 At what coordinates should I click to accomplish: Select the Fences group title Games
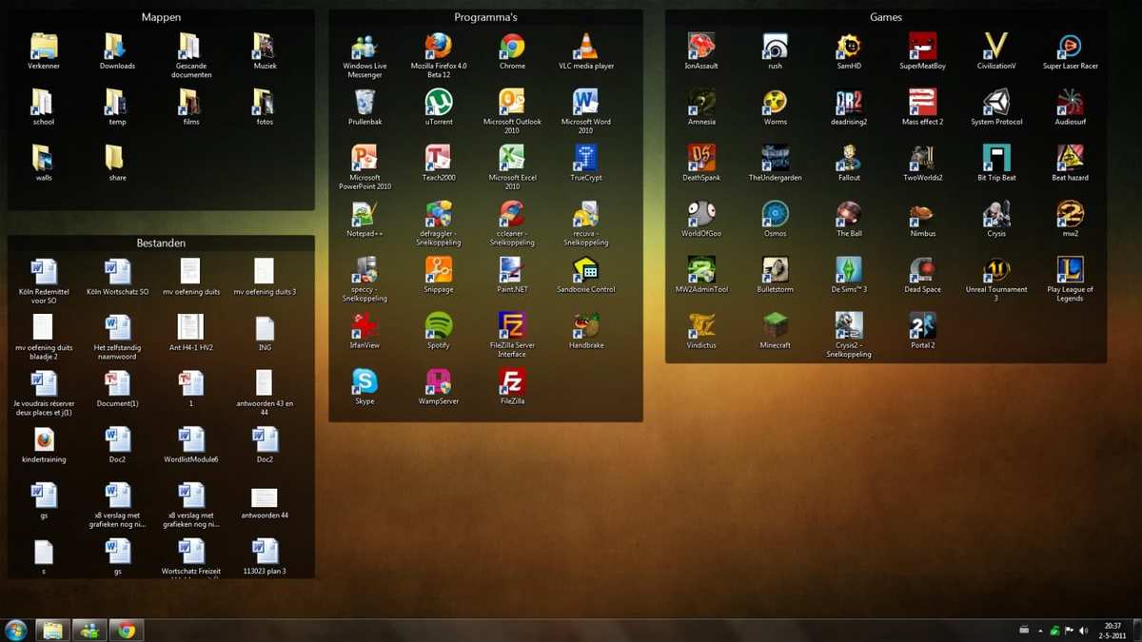click(885, 17)
